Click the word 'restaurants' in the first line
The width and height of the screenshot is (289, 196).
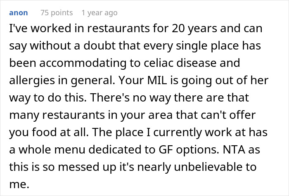coord(118,28)
